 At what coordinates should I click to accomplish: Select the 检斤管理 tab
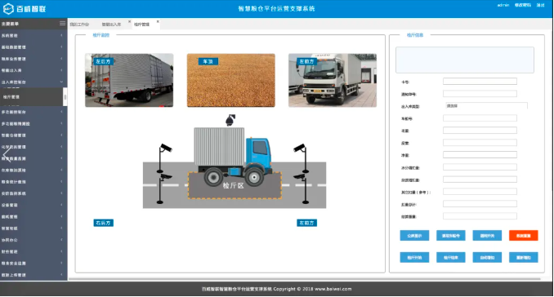[141, 24]
